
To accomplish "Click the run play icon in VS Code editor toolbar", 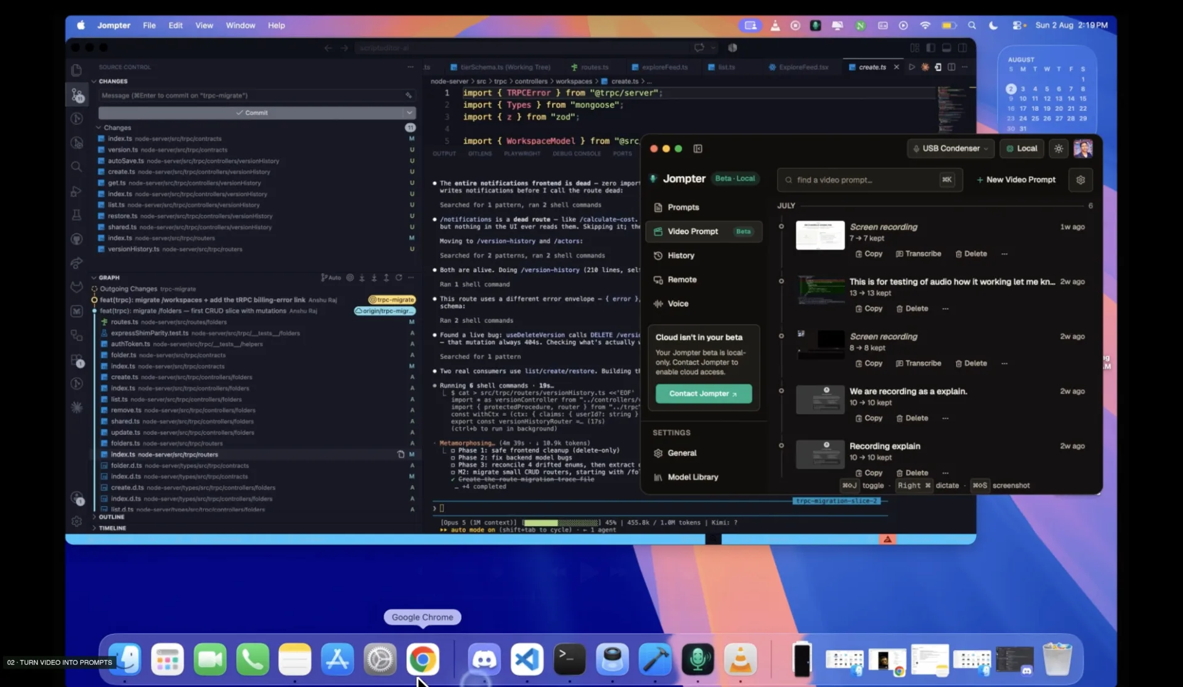I will (912, 67).
